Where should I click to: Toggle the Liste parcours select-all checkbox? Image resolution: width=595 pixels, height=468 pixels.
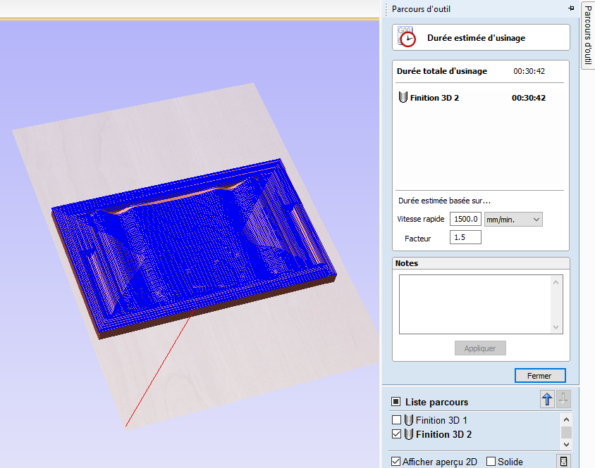click(x=395, y=402)
